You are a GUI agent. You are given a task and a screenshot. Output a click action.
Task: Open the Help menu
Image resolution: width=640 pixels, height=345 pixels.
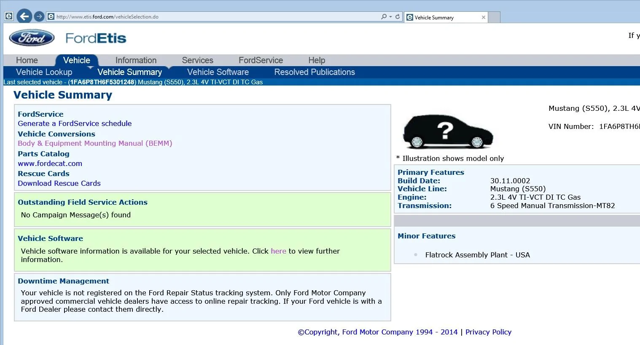(317, 60)
